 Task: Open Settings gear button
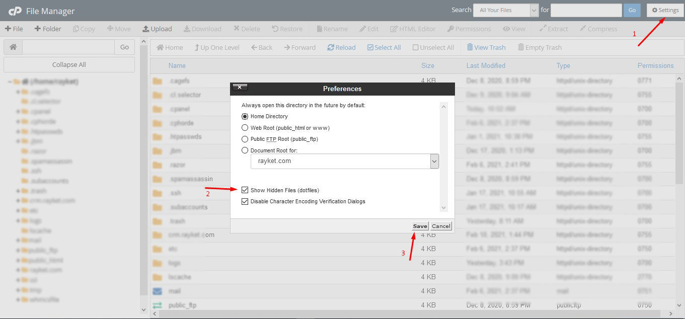665,10
